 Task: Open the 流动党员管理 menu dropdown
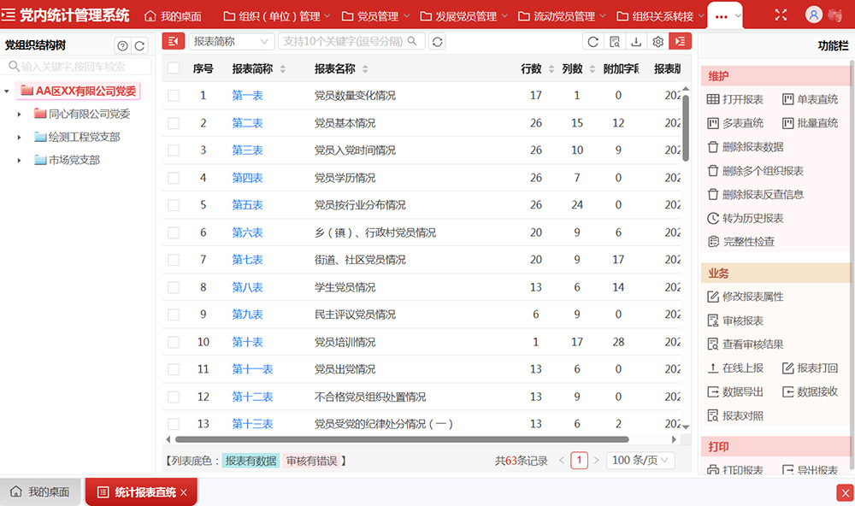[562, 15]
